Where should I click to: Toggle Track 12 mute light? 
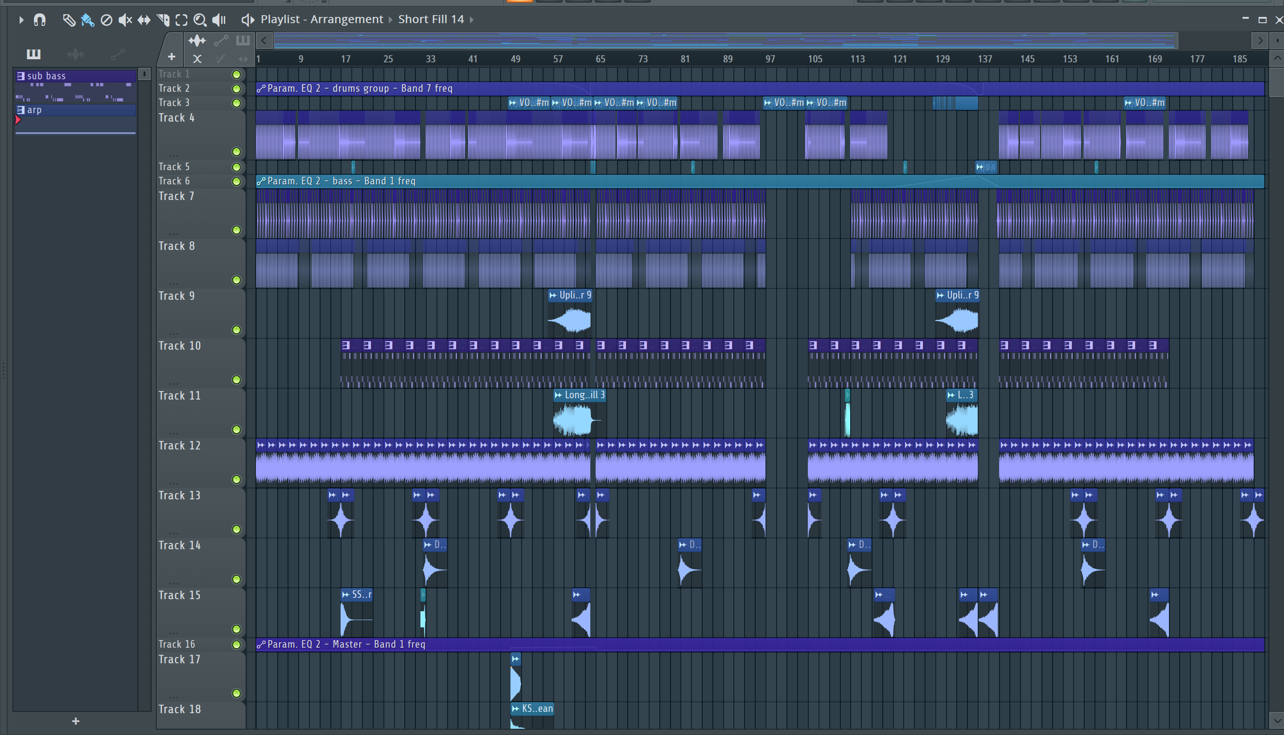coord(236,480)
